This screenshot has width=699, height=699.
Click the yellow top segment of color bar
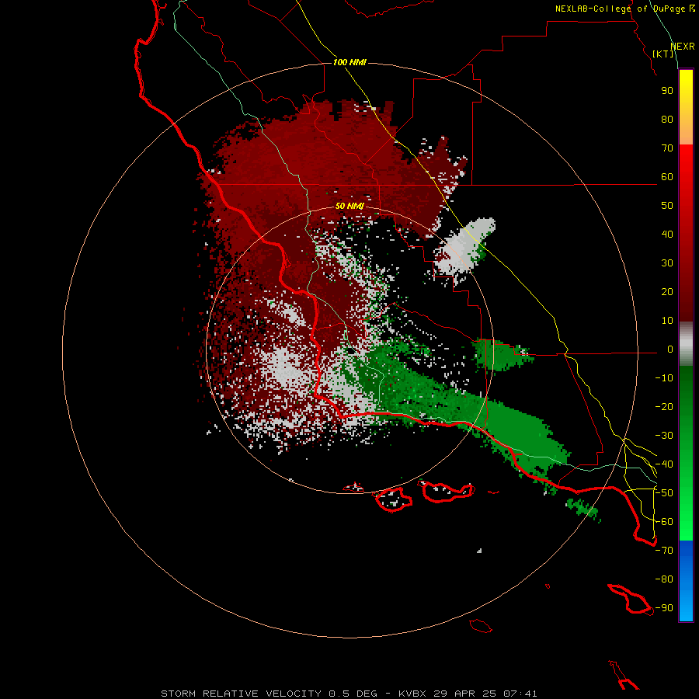(x=686, y=107)
